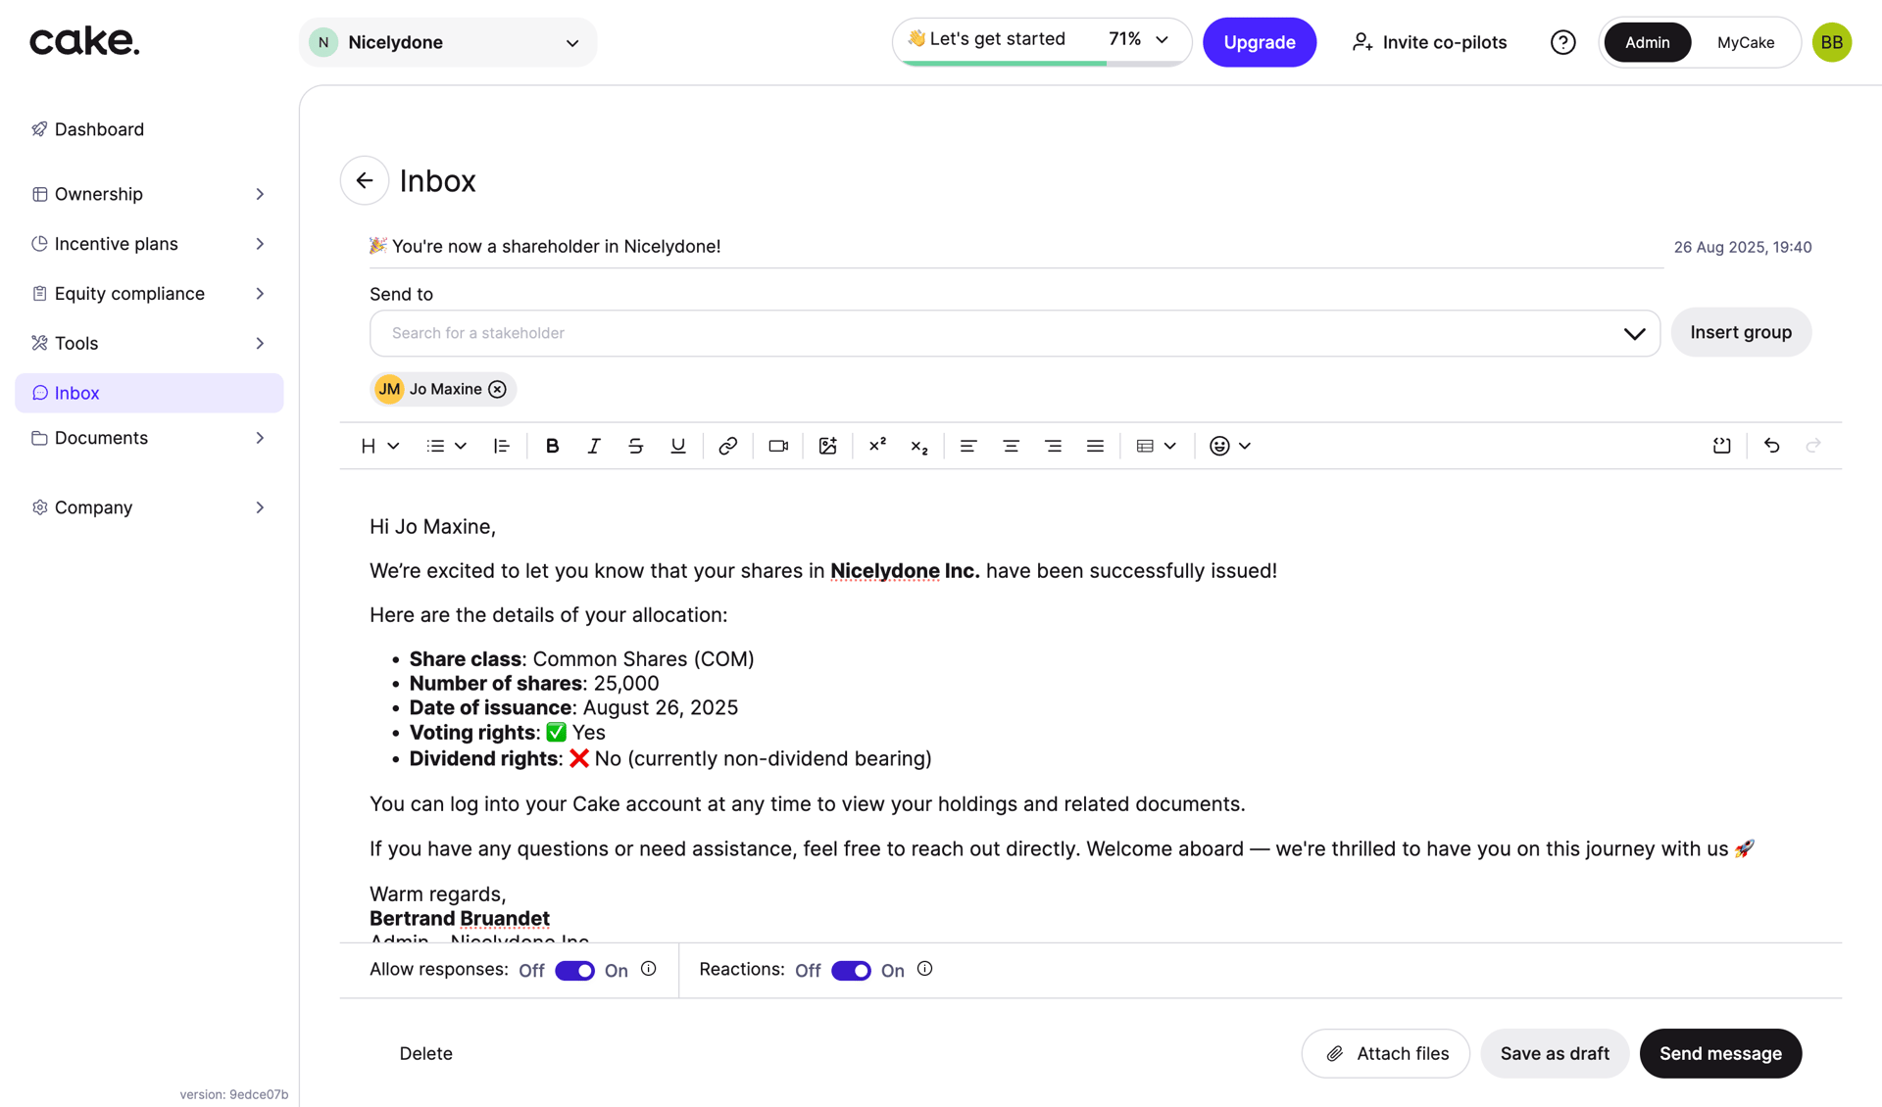Expand the heading style dropdown
The image size is (1882, 1107).
(x=379, y=446)
